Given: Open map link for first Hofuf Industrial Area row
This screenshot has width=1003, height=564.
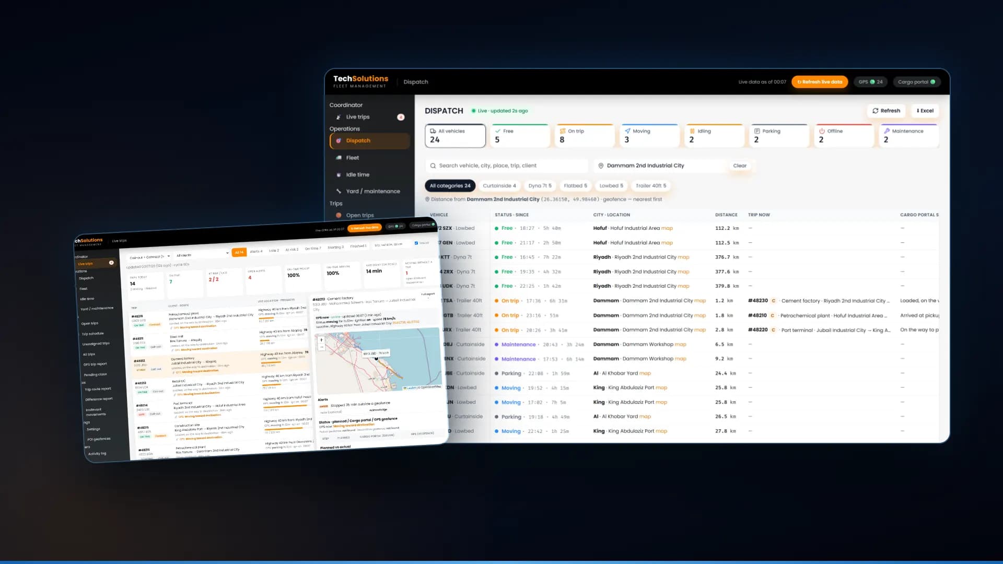Looking at the screenshot, I should click(x=667, y=228).
